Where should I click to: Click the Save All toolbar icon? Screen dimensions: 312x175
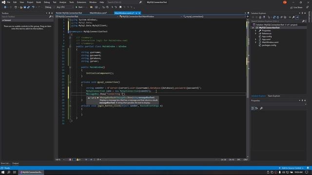coord(28,7)
